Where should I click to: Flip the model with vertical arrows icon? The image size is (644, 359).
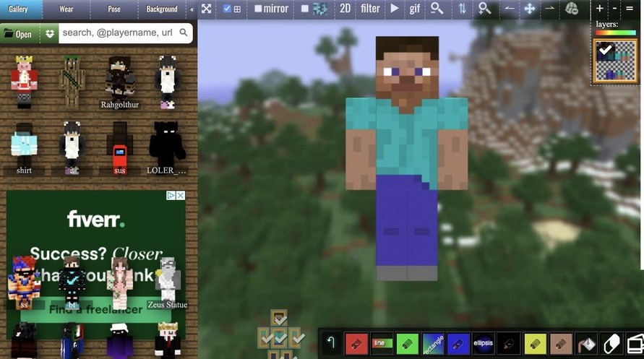click(462, 9)
